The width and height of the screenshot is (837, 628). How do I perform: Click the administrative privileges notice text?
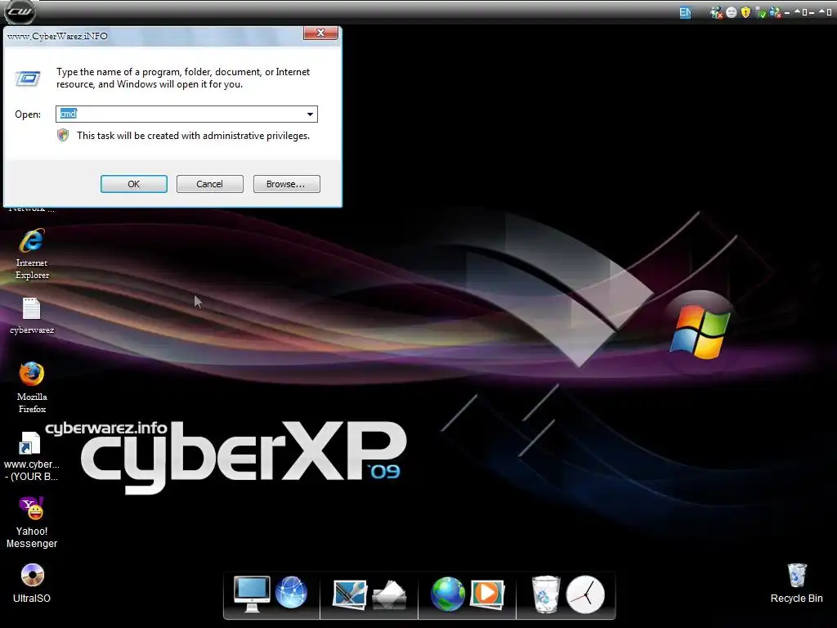193,136
